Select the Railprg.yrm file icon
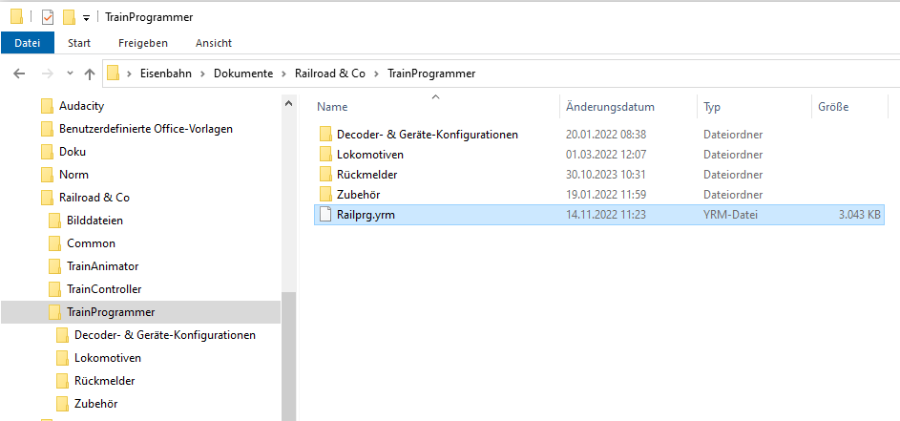Image resolution: width=900 pixels, height=421 pixels. 325,215
